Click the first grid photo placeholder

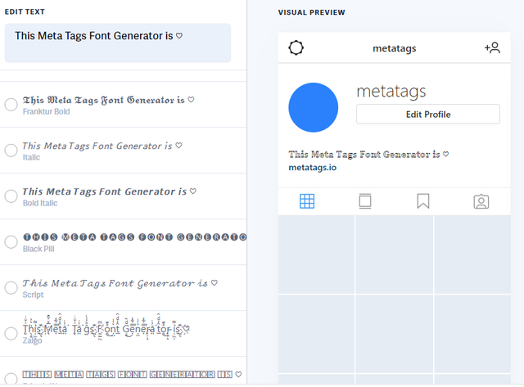(x=316, y=254)
